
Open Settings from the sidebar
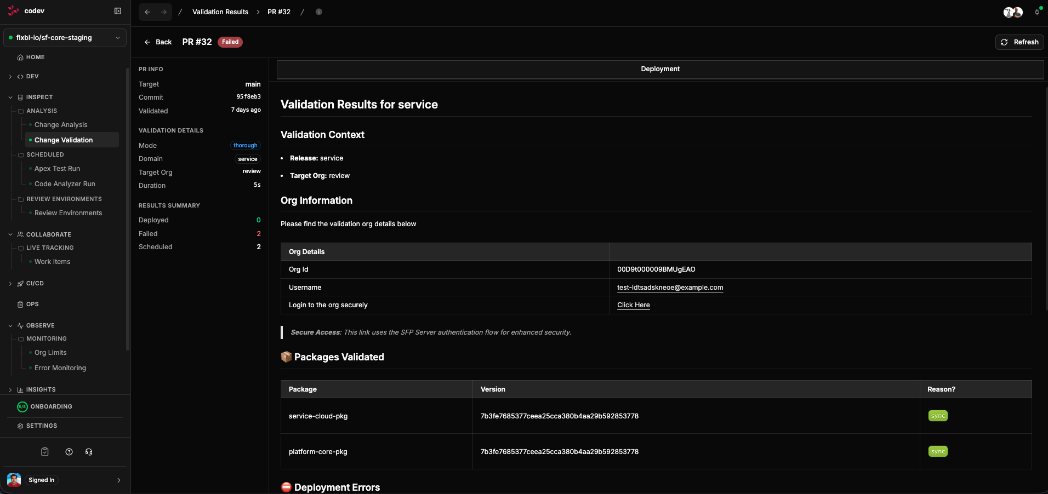click(x=42, y=426)
